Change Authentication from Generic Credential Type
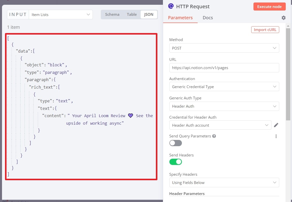This screenshot has height=202, width=292. 224,87
